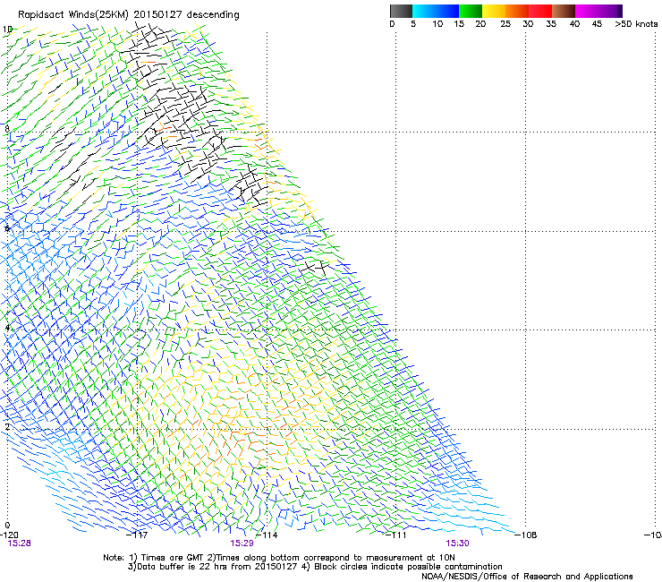This screenshot has height=582, width=662.
Task: Click the '15:29' time label
Action: pyautogui.click(x=242, y=543)
